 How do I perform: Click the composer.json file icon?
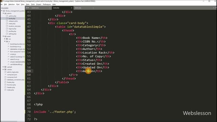[5, 75]
